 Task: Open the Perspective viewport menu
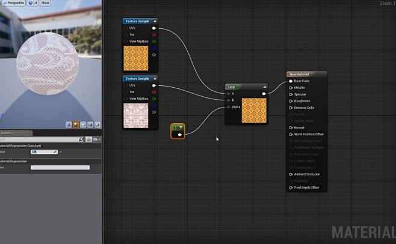click(x=13, y=3)
